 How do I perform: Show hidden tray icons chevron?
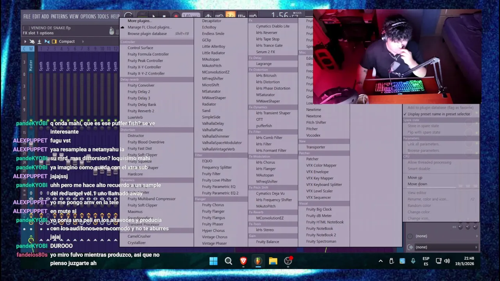pyautogui.click(x=380, y=261)
